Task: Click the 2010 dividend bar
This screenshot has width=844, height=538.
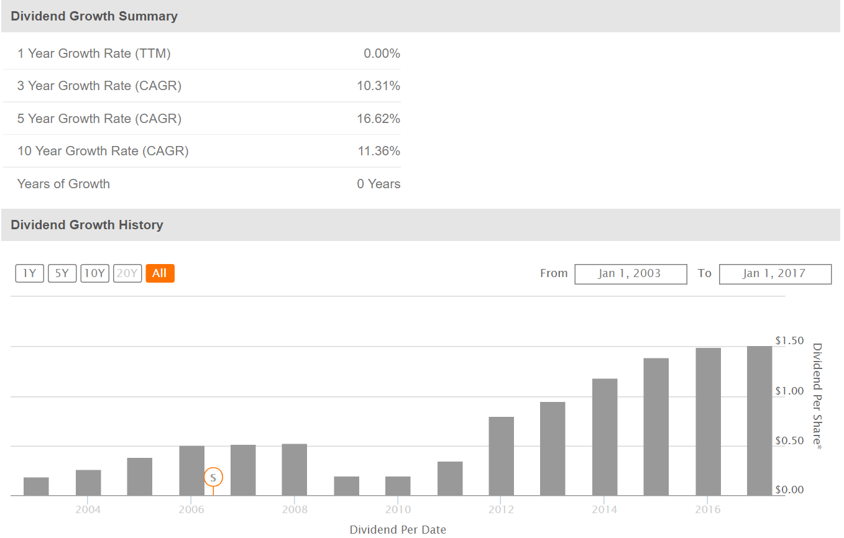Action: coord(398,486)
